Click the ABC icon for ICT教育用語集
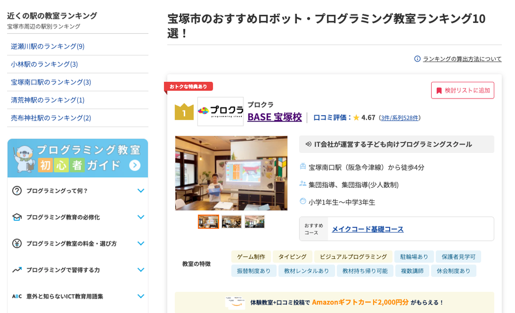Viewport: 515px width, 313px height. coord(17,296)
